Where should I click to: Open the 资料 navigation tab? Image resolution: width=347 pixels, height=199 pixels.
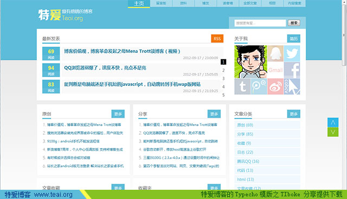pos(183,3)
